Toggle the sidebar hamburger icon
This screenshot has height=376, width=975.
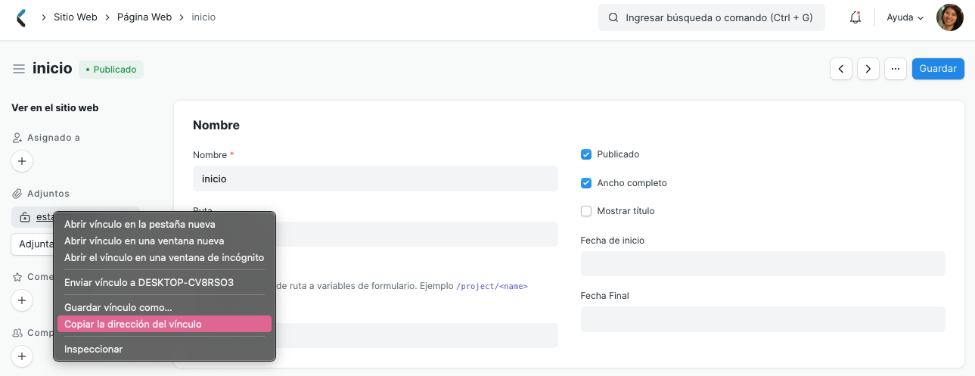click(19, 69)
